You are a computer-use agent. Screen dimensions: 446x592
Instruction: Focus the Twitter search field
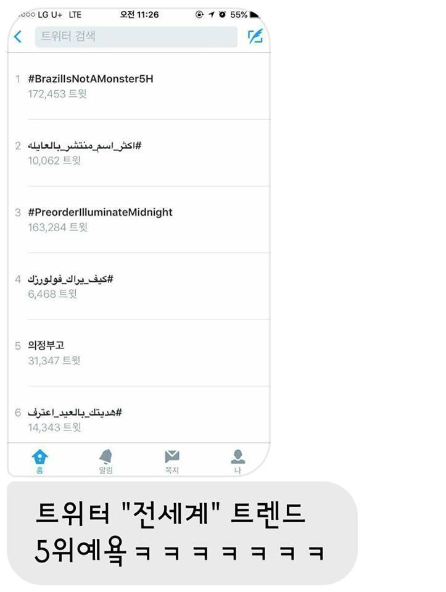tap(136, 36)
